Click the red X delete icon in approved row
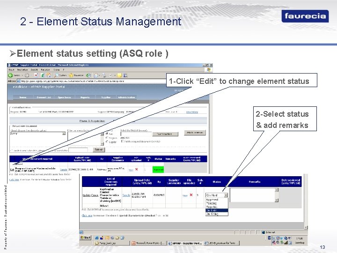 tap(137, 170)
